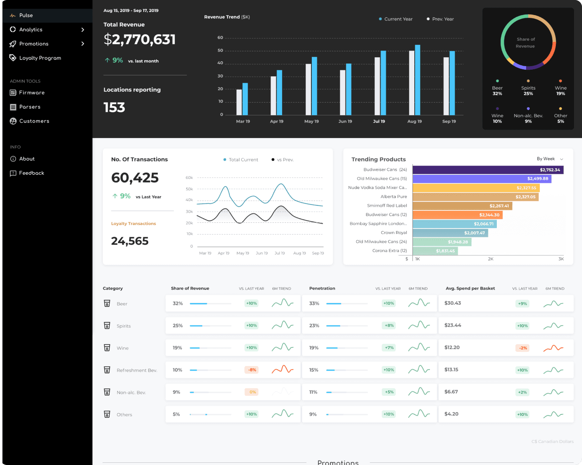Click the Loyalty Program tag icon
The height and width of the screenshot is (465, 582).
[x=13, y=58]
